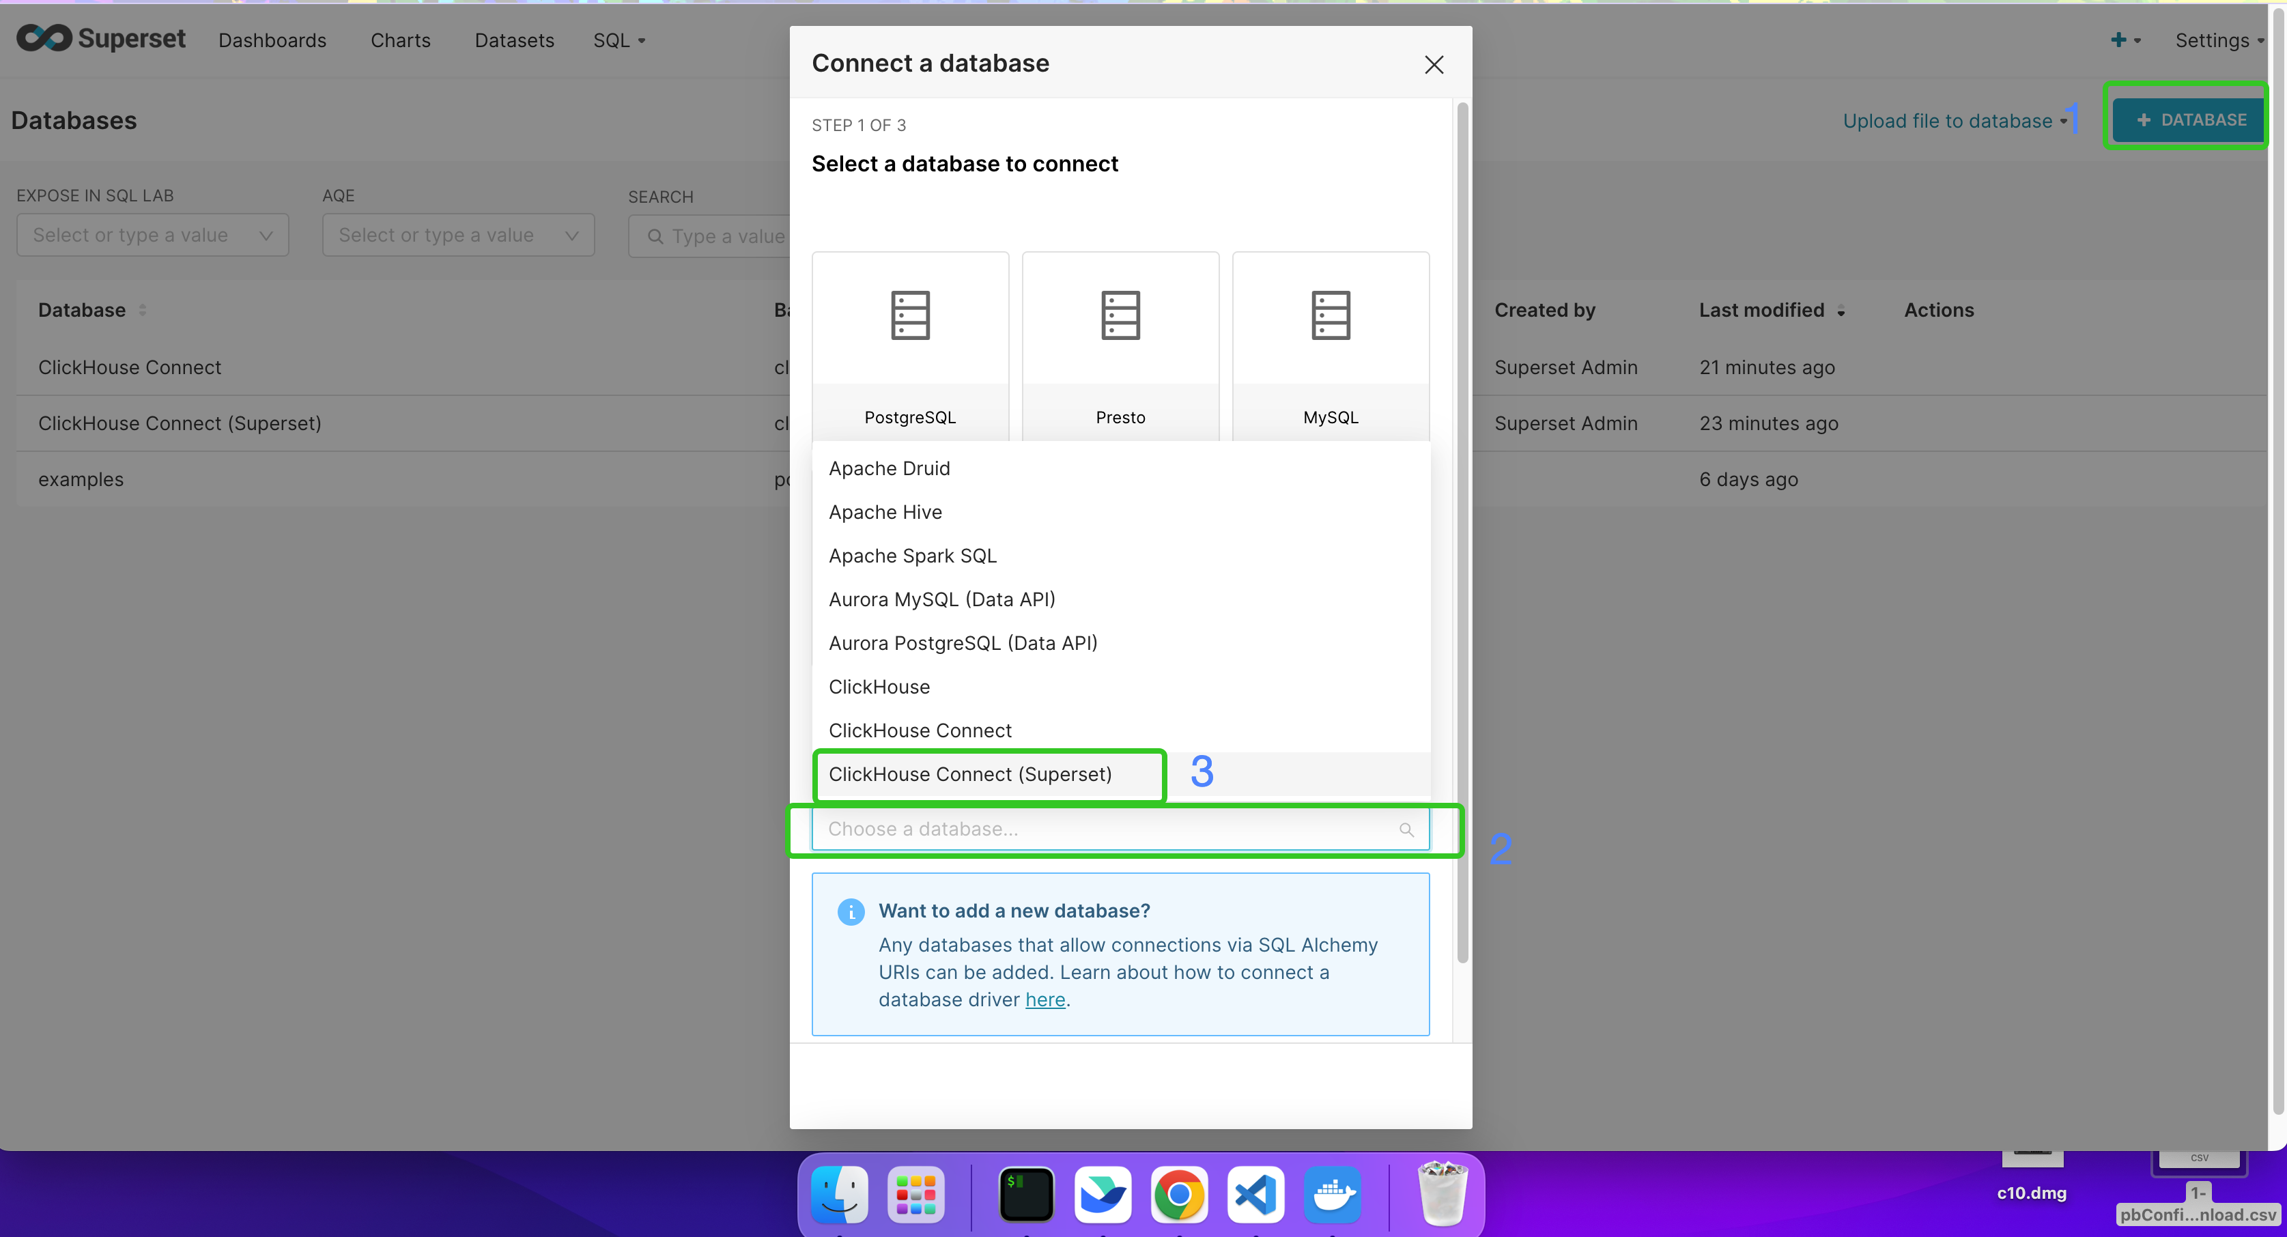
Task: Go to Dashboards page
Action: pyautogui.click(x=272, y=40)
